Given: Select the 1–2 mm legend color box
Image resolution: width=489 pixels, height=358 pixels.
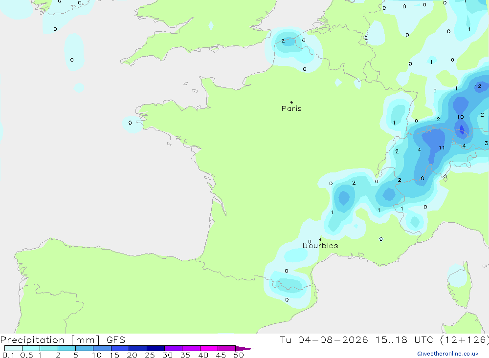Looking at the screenshot, I should [x=49, y=348].
